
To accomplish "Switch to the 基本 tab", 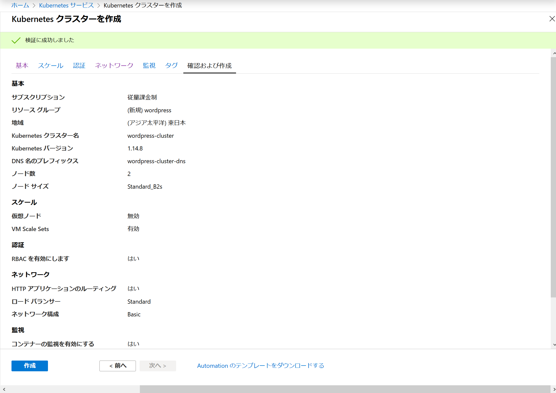I will coord(22,65).
